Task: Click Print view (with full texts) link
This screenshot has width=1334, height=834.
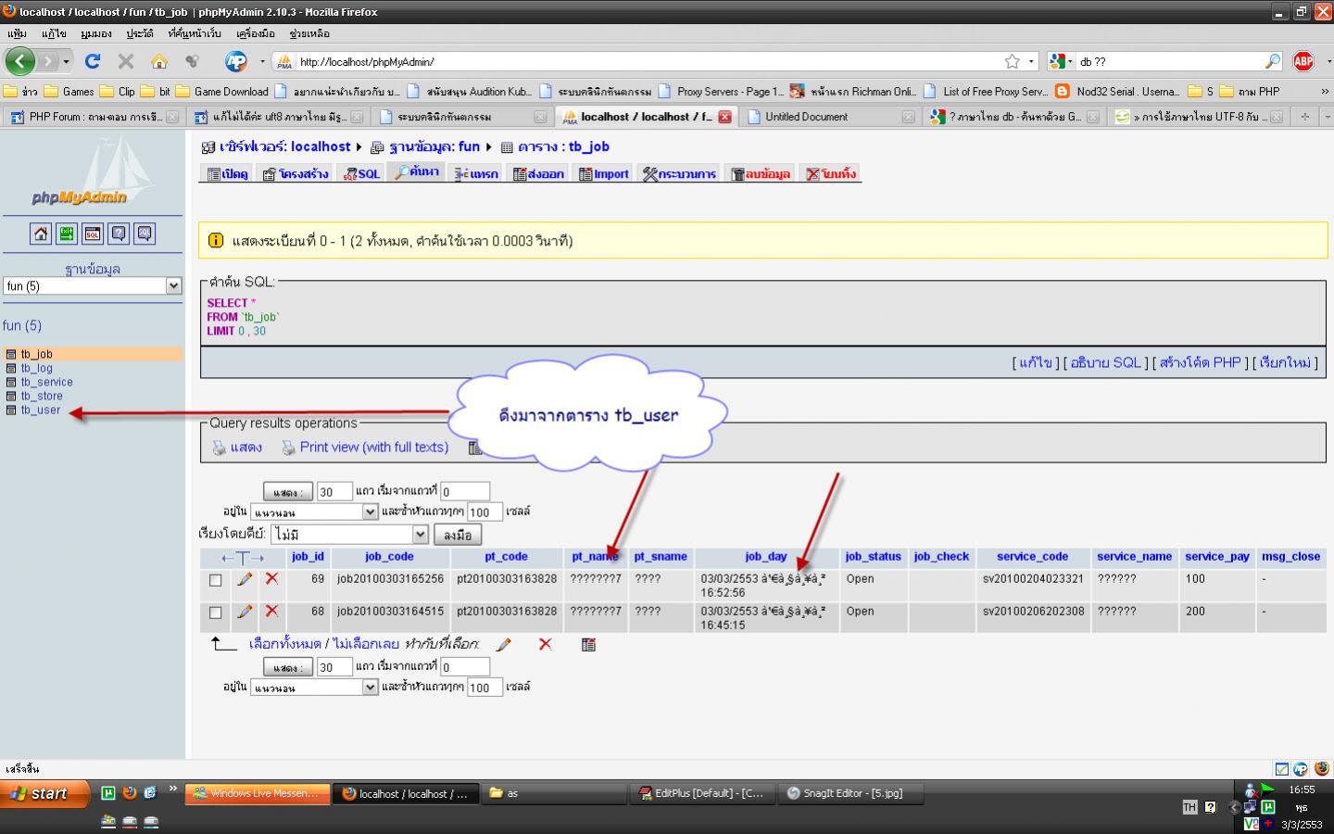Action: 373,447
